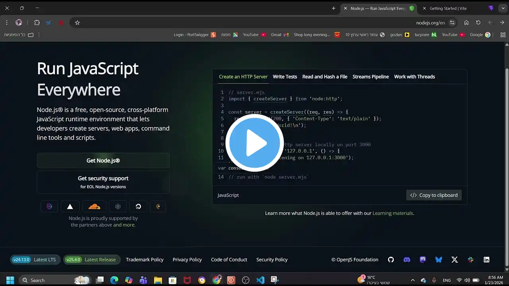This screenshot has width=509, height=286.
Task: Open the Mastodon icon in the footer
Action: 423,259
